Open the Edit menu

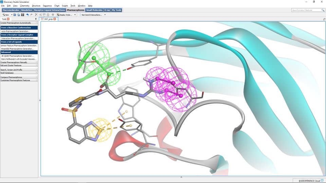pyautogui.click(x=9, y=6)
